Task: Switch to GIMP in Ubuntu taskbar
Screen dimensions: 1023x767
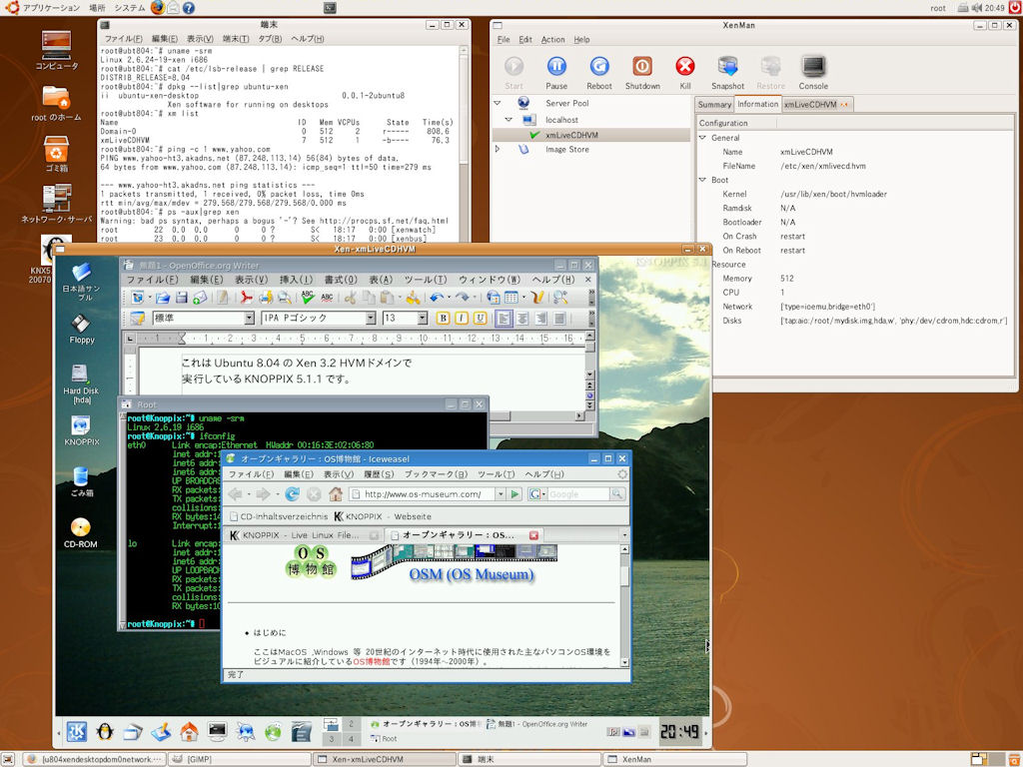Action: [x=239, y=759]
